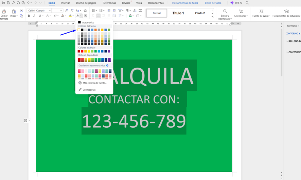The width and height of the screenshot is (301, 180).
Task: Click the numbered list icon
Action: coord(101,11)
